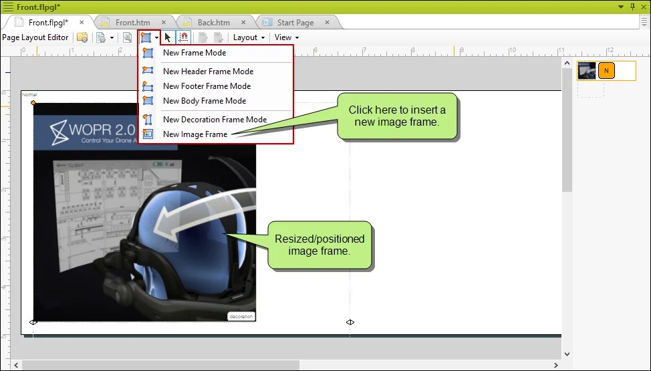Click the orange anchor handle at frame corner
Image resolution: width=651 pixels, height=371 pixels.
pos(33,103)
